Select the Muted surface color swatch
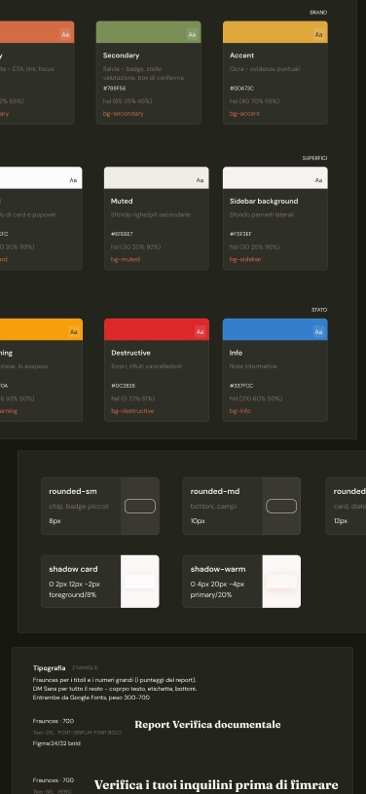This screenshot has width=366, height=794. (157, 177)
